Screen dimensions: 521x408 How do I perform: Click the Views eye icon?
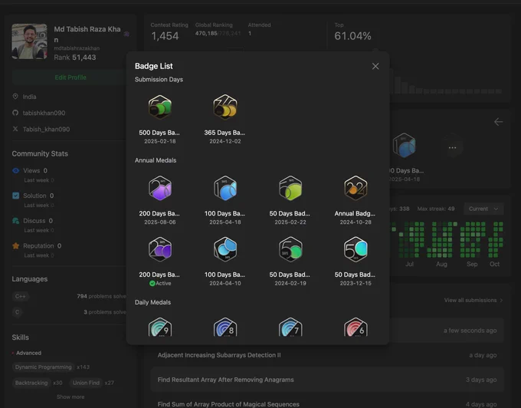[x=15, y=170]
